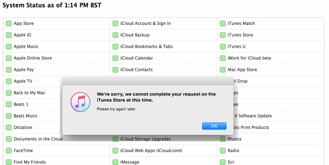
Task: Click the status indicator next to Apple ID
Action: click(x=9, y=35)
